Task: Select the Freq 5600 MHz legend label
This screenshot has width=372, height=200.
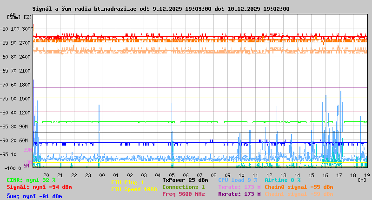Action: (x=183, y=194)
